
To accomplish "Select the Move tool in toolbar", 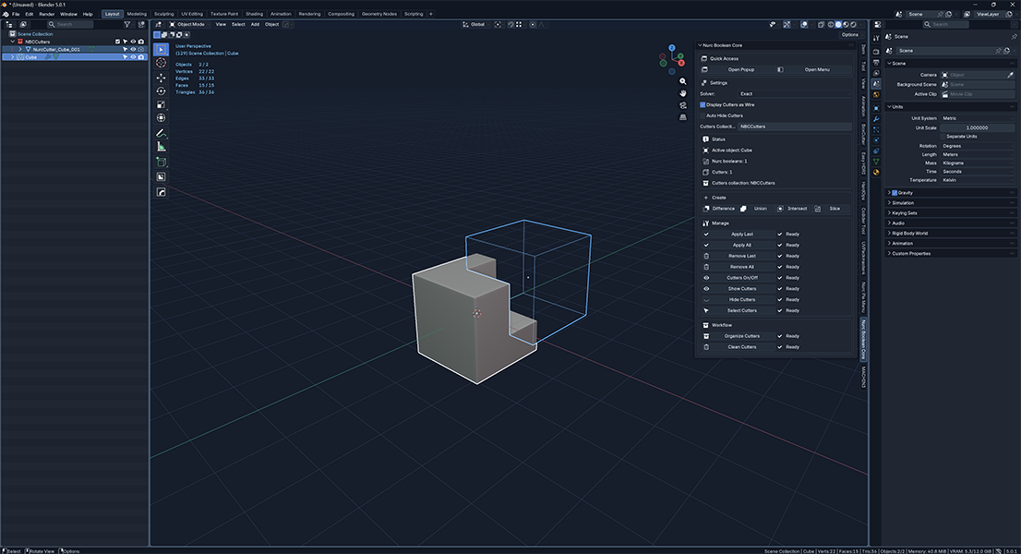I will [x=161, y=78].
